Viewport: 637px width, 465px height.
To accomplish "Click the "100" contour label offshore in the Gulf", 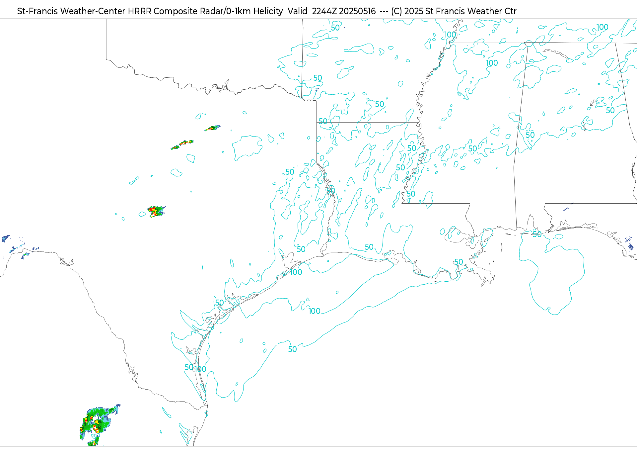I will [315, 311].
